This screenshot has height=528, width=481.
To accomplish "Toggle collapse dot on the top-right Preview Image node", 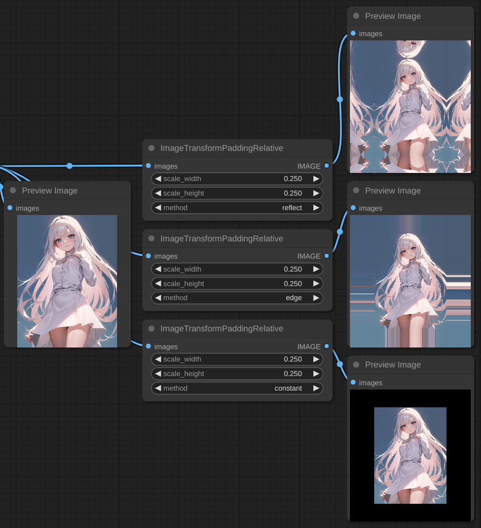I will pos(356,16).
